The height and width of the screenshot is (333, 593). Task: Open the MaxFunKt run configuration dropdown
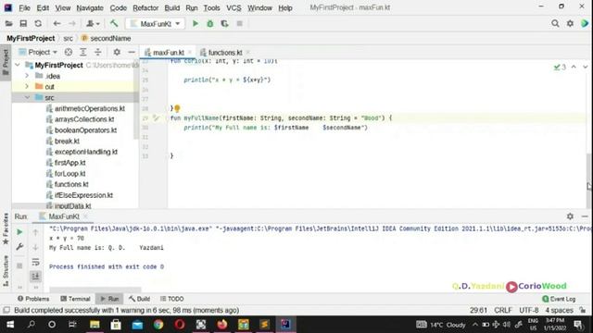click(x=155, y=24)
